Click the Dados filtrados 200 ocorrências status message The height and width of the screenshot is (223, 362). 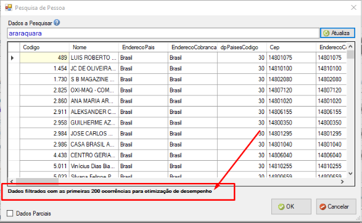click(x=110, y=191)
